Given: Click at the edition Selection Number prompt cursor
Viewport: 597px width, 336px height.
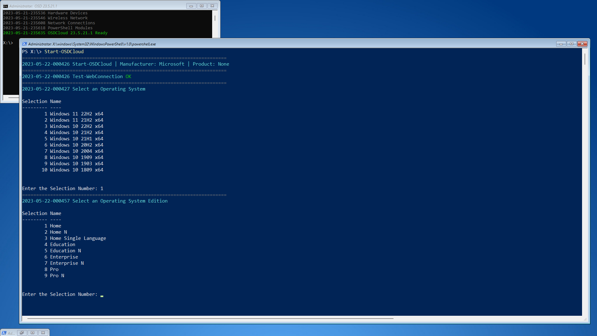Looking at the screenshot, I should tap(102, 295).
